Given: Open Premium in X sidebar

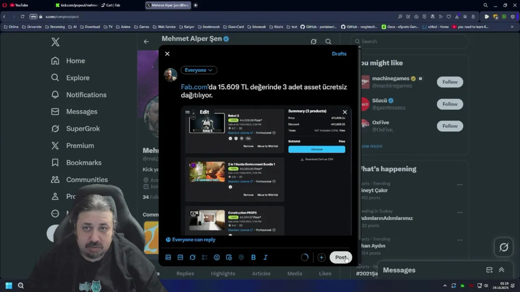Looking at the screenshot, I should tap(73, 146).
